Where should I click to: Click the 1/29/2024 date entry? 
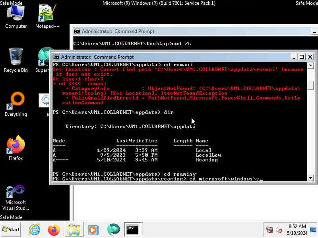(x=111, y=150)
